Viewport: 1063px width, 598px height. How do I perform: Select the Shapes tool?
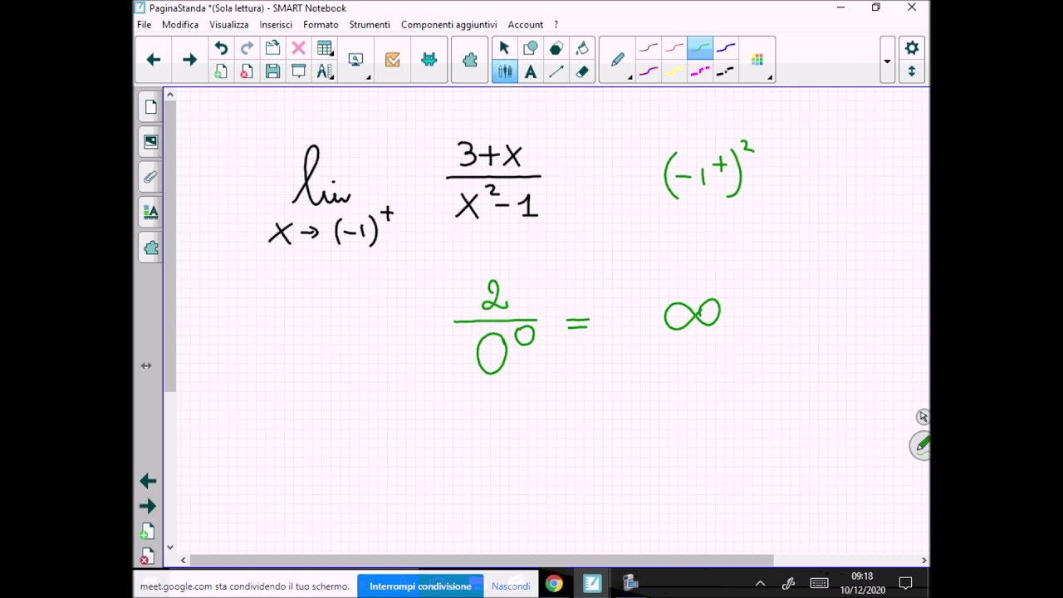pyautogui.click(x=531, y=48)
